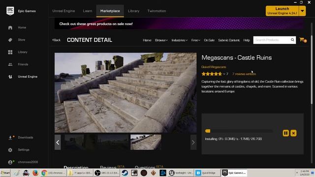315x177 pixels.
Task: Pause the installation
Action: [x=285, y=133]
